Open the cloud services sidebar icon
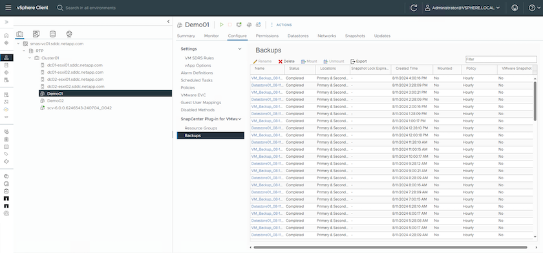 [6, 109]
